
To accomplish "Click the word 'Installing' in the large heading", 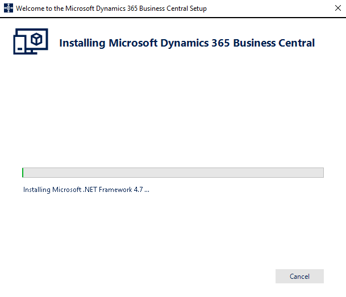I will click(82, 43).
